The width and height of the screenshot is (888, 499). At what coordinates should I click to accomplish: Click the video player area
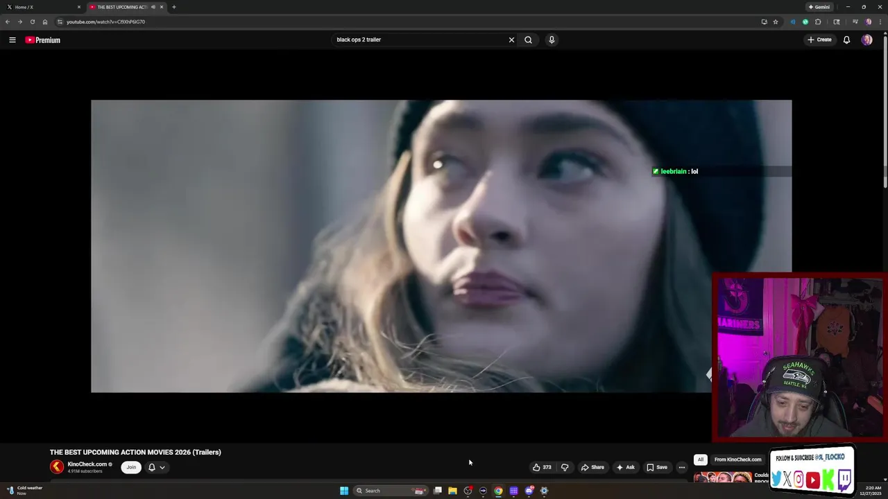point(441,246)
